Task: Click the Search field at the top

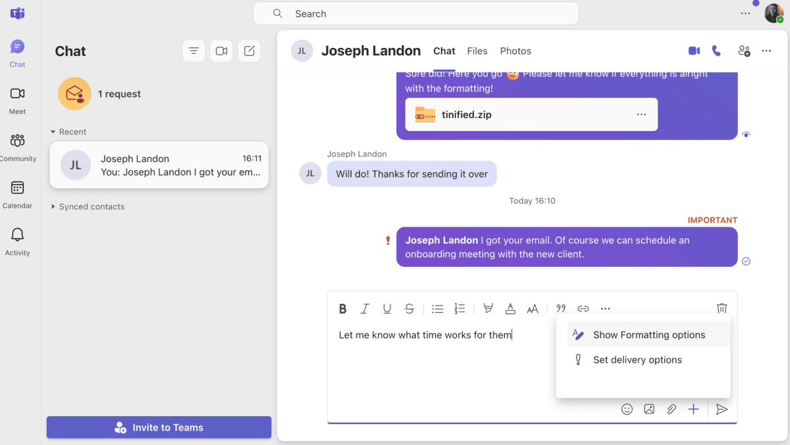Action: tap(416, 13)
